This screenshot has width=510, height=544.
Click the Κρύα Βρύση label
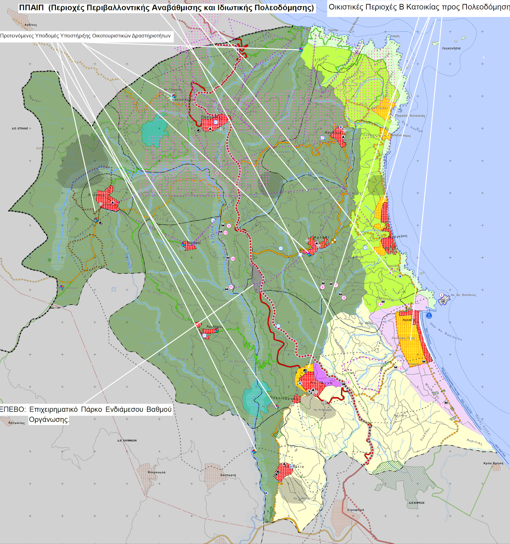tap(493, 463)
